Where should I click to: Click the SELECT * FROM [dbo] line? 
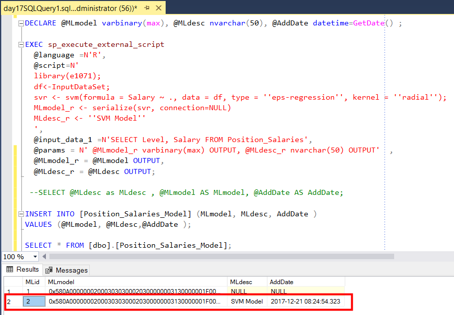point(128,246)
